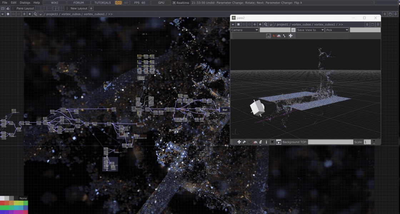The width and height of the screenshot is (400, 214).
Task: Click the plus icon beside New Layout
Action: click(91, 8)
